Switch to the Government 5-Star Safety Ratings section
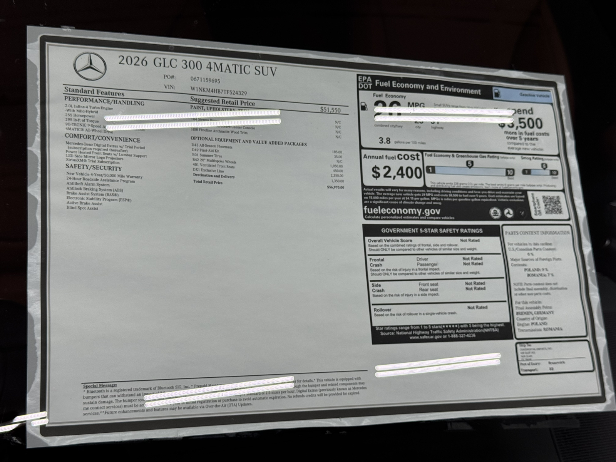This screenshot has height=462, width=616. [432, 231]
